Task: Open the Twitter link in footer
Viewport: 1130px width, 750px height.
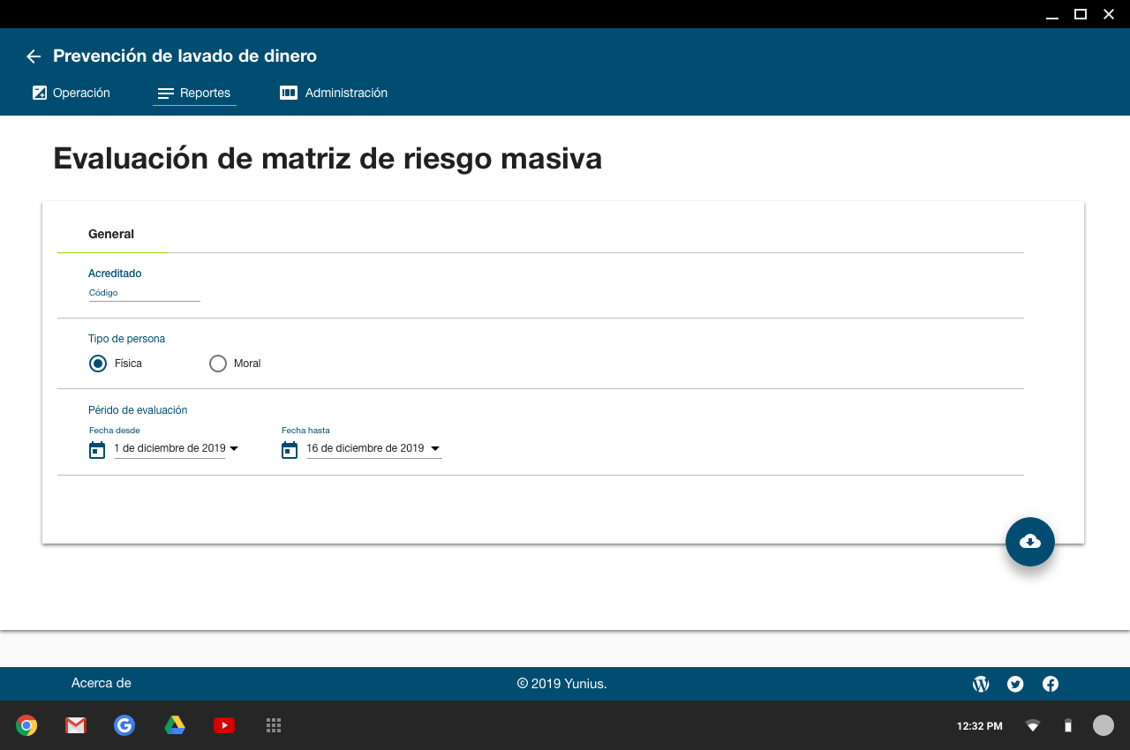Action: click(1015, 684)
